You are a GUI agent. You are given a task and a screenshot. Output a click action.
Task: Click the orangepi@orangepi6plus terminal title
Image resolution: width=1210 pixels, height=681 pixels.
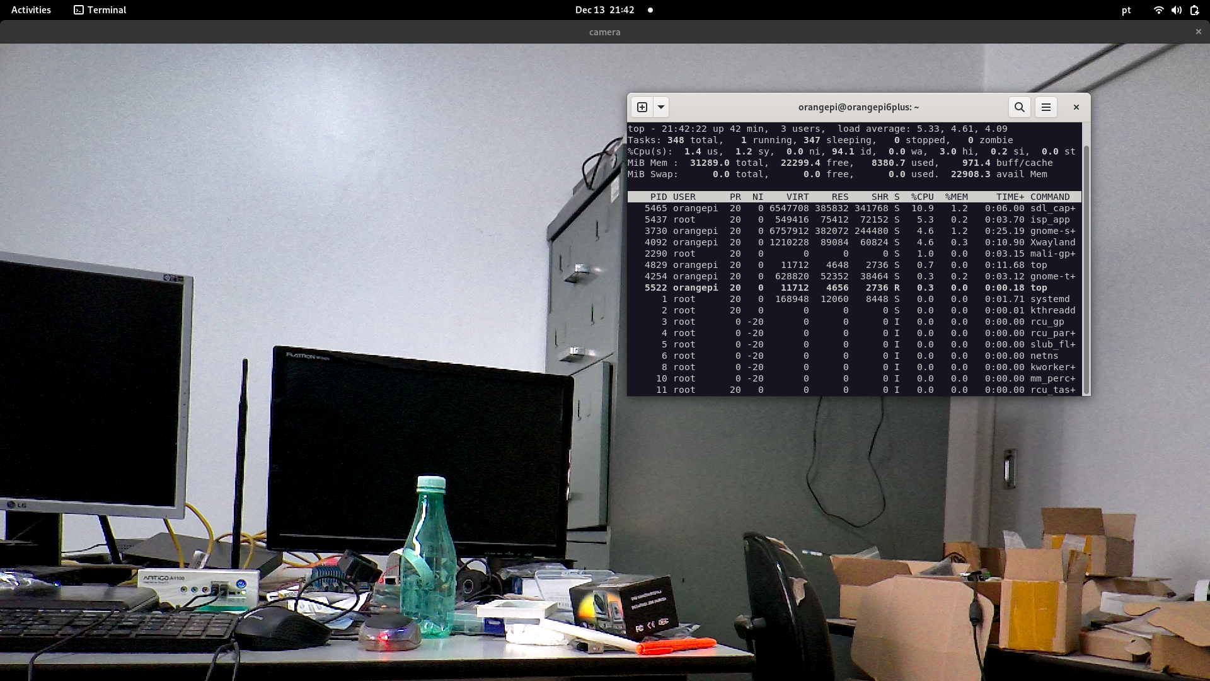[858, 107]
